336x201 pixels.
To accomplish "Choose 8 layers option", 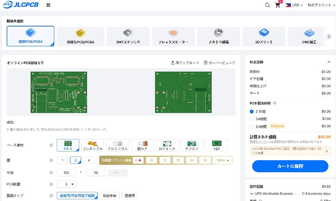I will tap(152, 160).
